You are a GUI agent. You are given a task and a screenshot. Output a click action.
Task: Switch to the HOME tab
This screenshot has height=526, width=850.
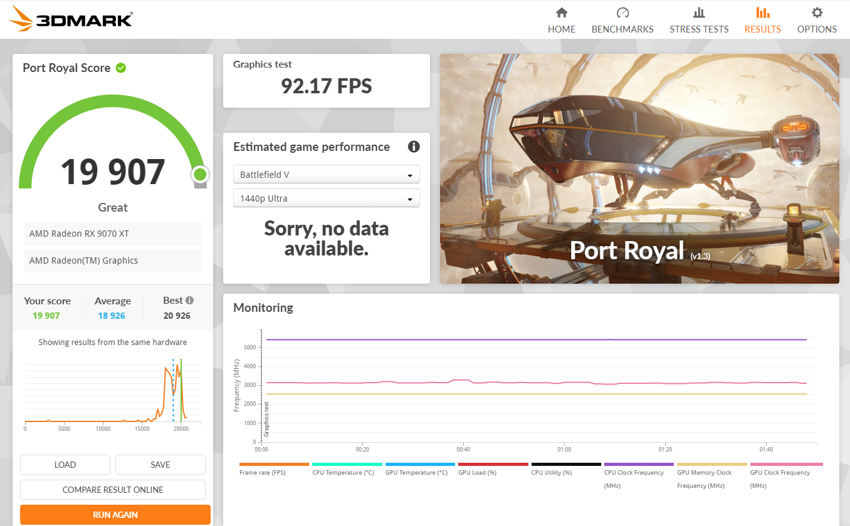point(561,29)
